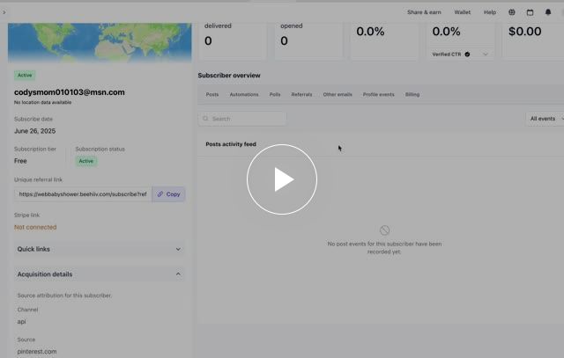Open the Wallet link

[463, 12]
